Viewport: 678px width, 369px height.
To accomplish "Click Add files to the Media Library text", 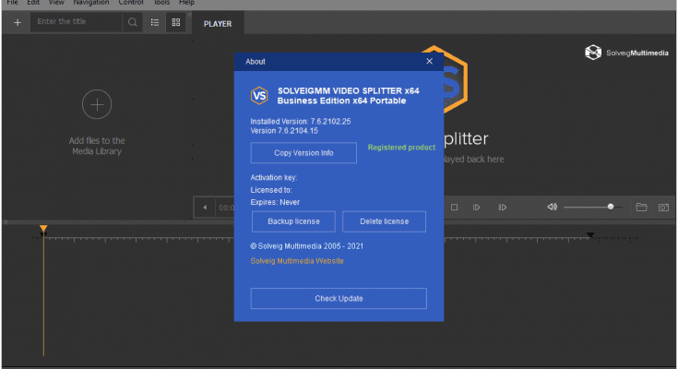I will (97, 146).
